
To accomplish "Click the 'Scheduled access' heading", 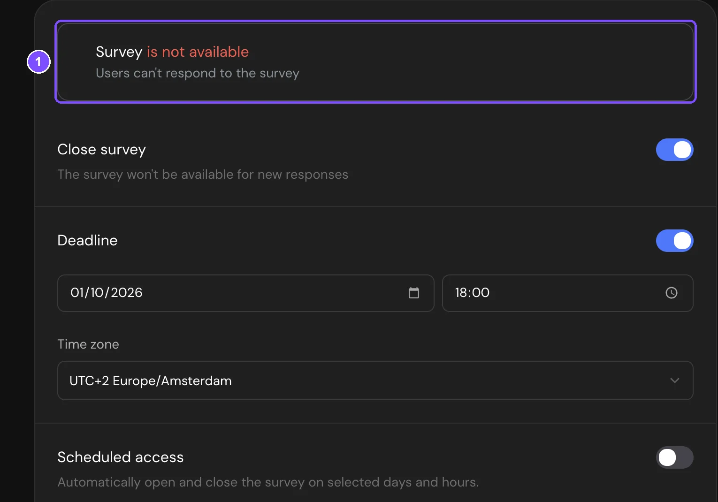I will tap(121, 457).
